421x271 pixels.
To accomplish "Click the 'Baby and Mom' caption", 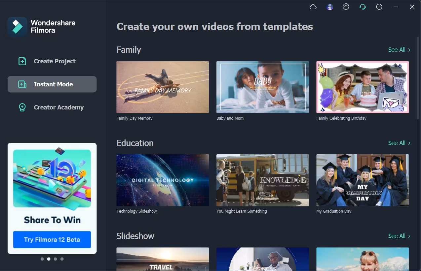I will (x=230, y=118).
